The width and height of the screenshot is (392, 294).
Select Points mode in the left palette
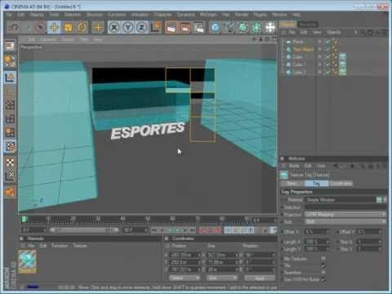[10, 104]
